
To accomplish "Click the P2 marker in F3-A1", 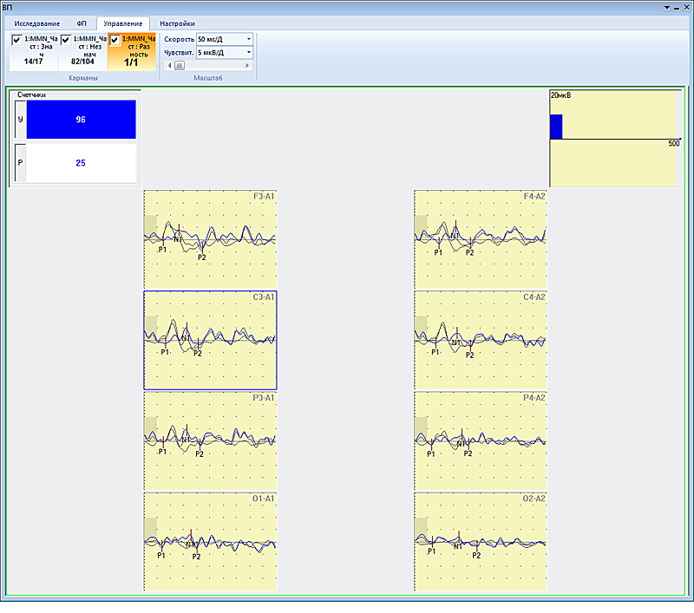I will pyautogui.click(x=202, y=257).
